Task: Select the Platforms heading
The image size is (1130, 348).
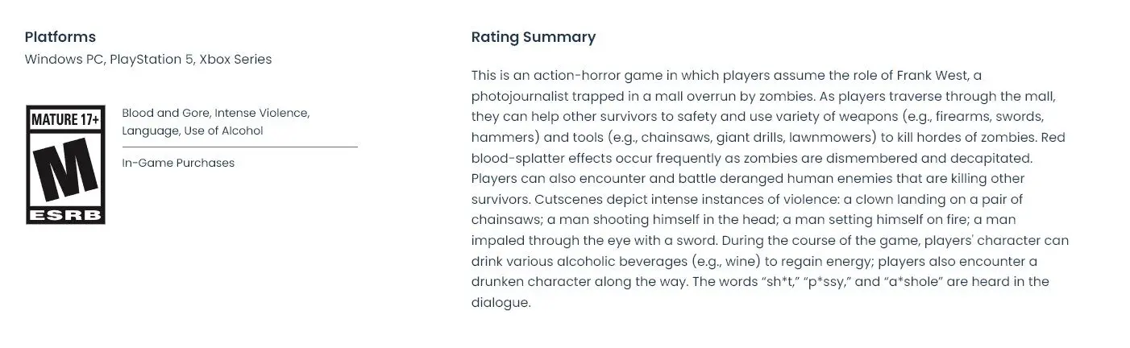Action: pyautogui.click(x=60, y=37)
